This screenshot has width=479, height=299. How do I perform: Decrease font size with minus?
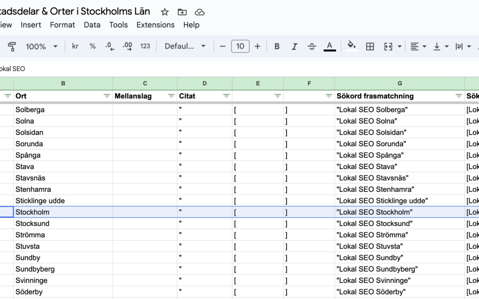[223, 47]
